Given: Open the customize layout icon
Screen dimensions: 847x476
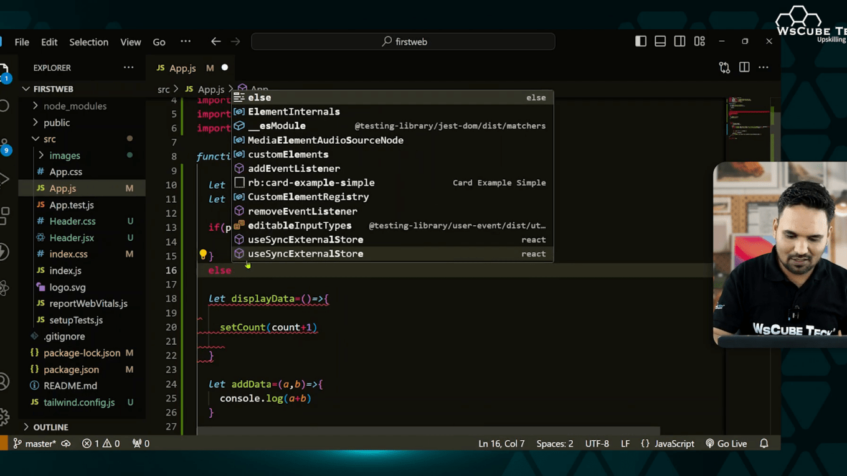Looking at the screenshot, I should (x=699, y=41).
